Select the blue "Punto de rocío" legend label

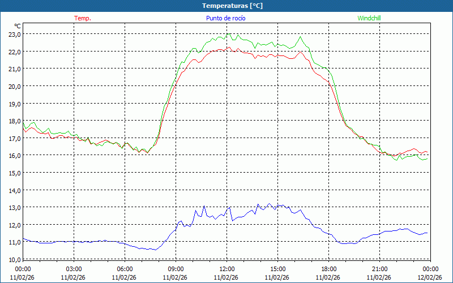coord(225,18)
